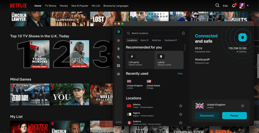Screen dimensions: 259x133
Task: Click Disconnect button
Action: click(x=207, y=116)
